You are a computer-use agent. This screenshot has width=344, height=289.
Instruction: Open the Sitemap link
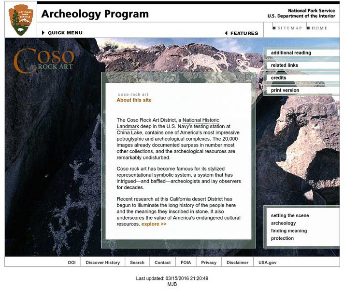tap(289, 28)
